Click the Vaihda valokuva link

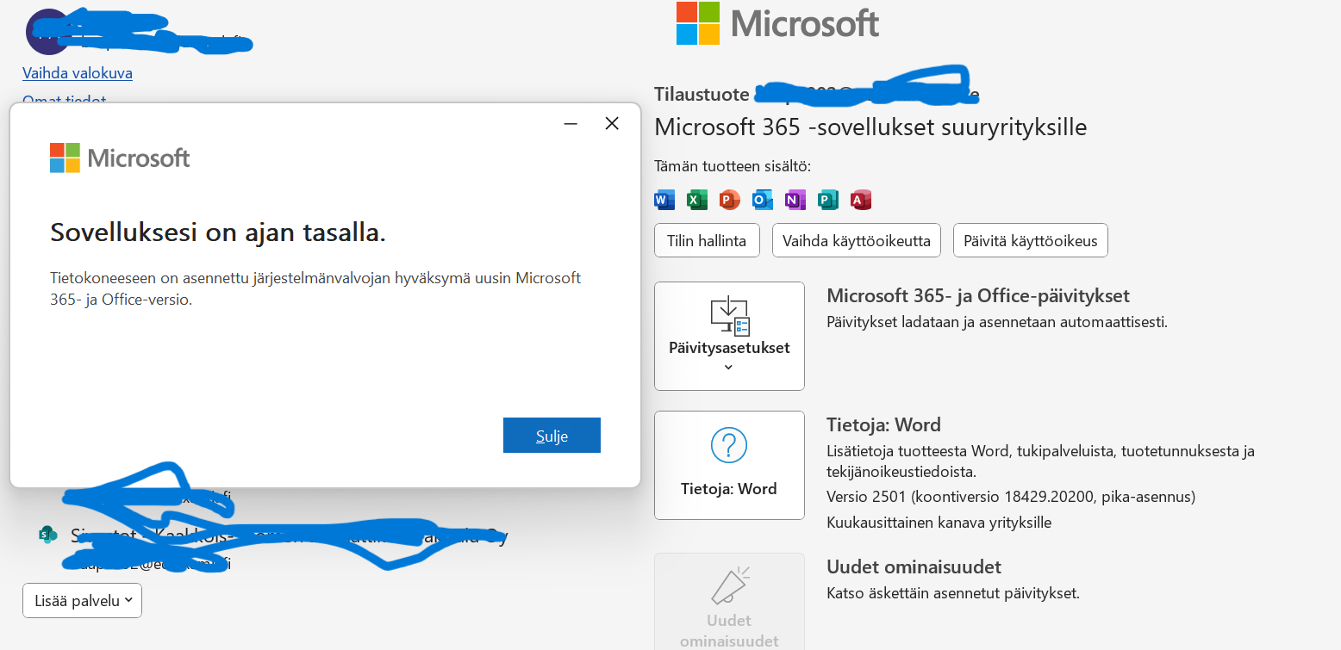click(78, 73)
